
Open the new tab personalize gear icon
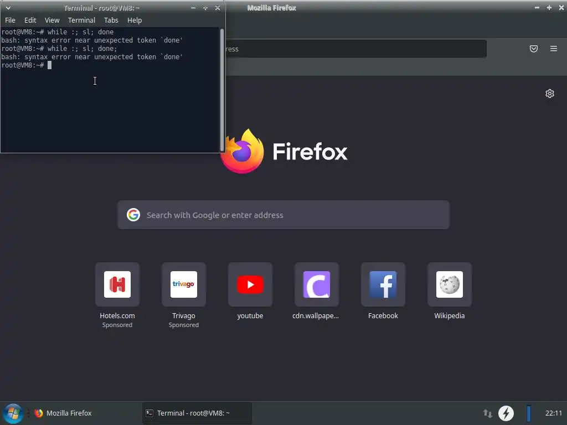coord(549,94)
